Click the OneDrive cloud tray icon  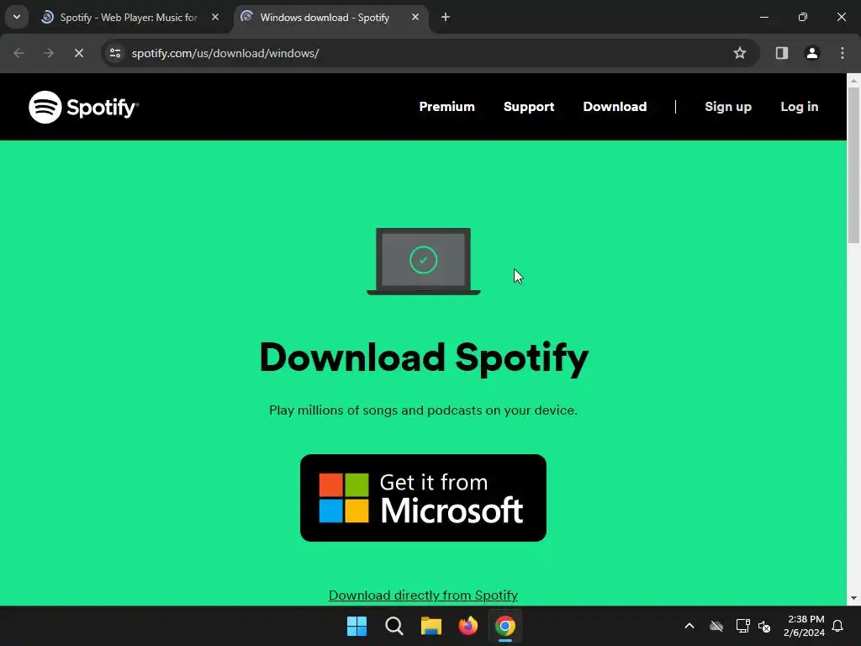[716, 626]
